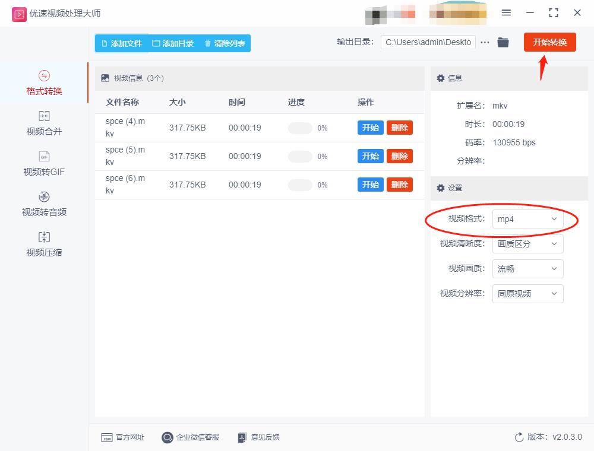Open the output folder icon

click(x=503, y=42)
